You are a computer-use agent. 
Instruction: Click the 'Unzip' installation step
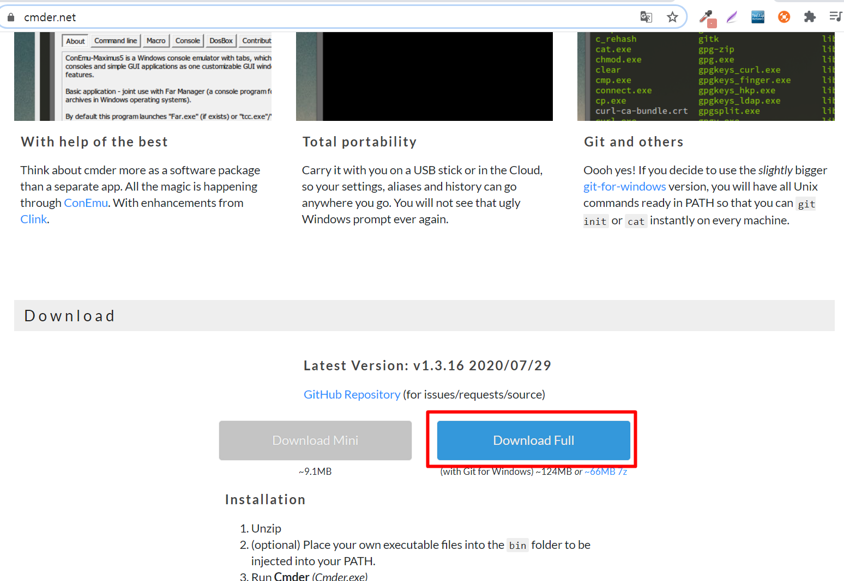(x=266, y=528)
